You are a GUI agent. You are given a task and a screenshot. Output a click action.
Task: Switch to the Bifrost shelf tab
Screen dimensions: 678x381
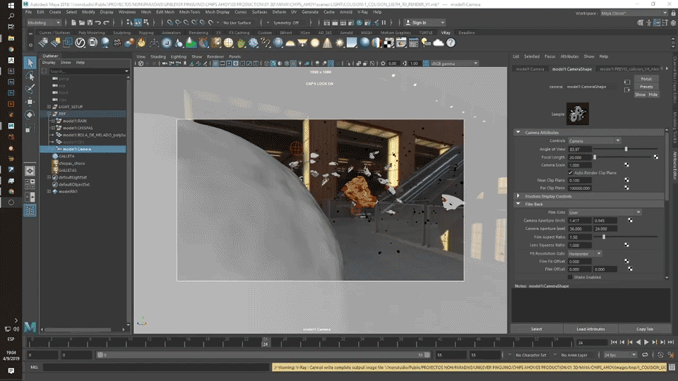tap(286, 33)
